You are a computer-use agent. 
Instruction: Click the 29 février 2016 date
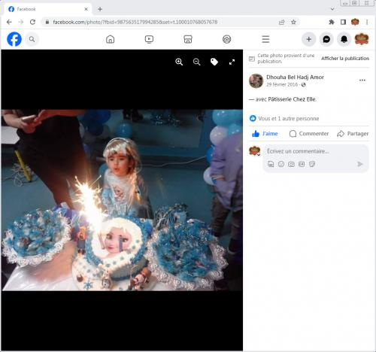tap(282, 84)
